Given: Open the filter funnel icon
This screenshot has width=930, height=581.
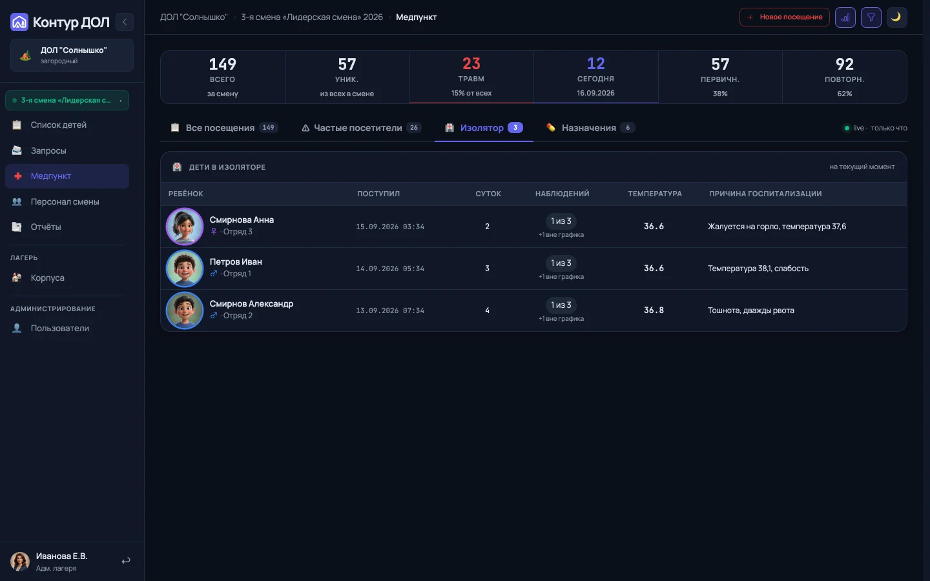Looking at the screenshot, I should [x=871, y=17].
